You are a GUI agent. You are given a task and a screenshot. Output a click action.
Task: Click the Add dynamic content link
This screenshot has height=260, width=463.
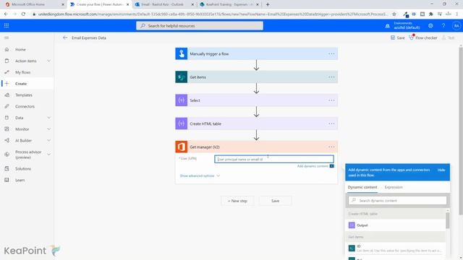tap(313, 166)
